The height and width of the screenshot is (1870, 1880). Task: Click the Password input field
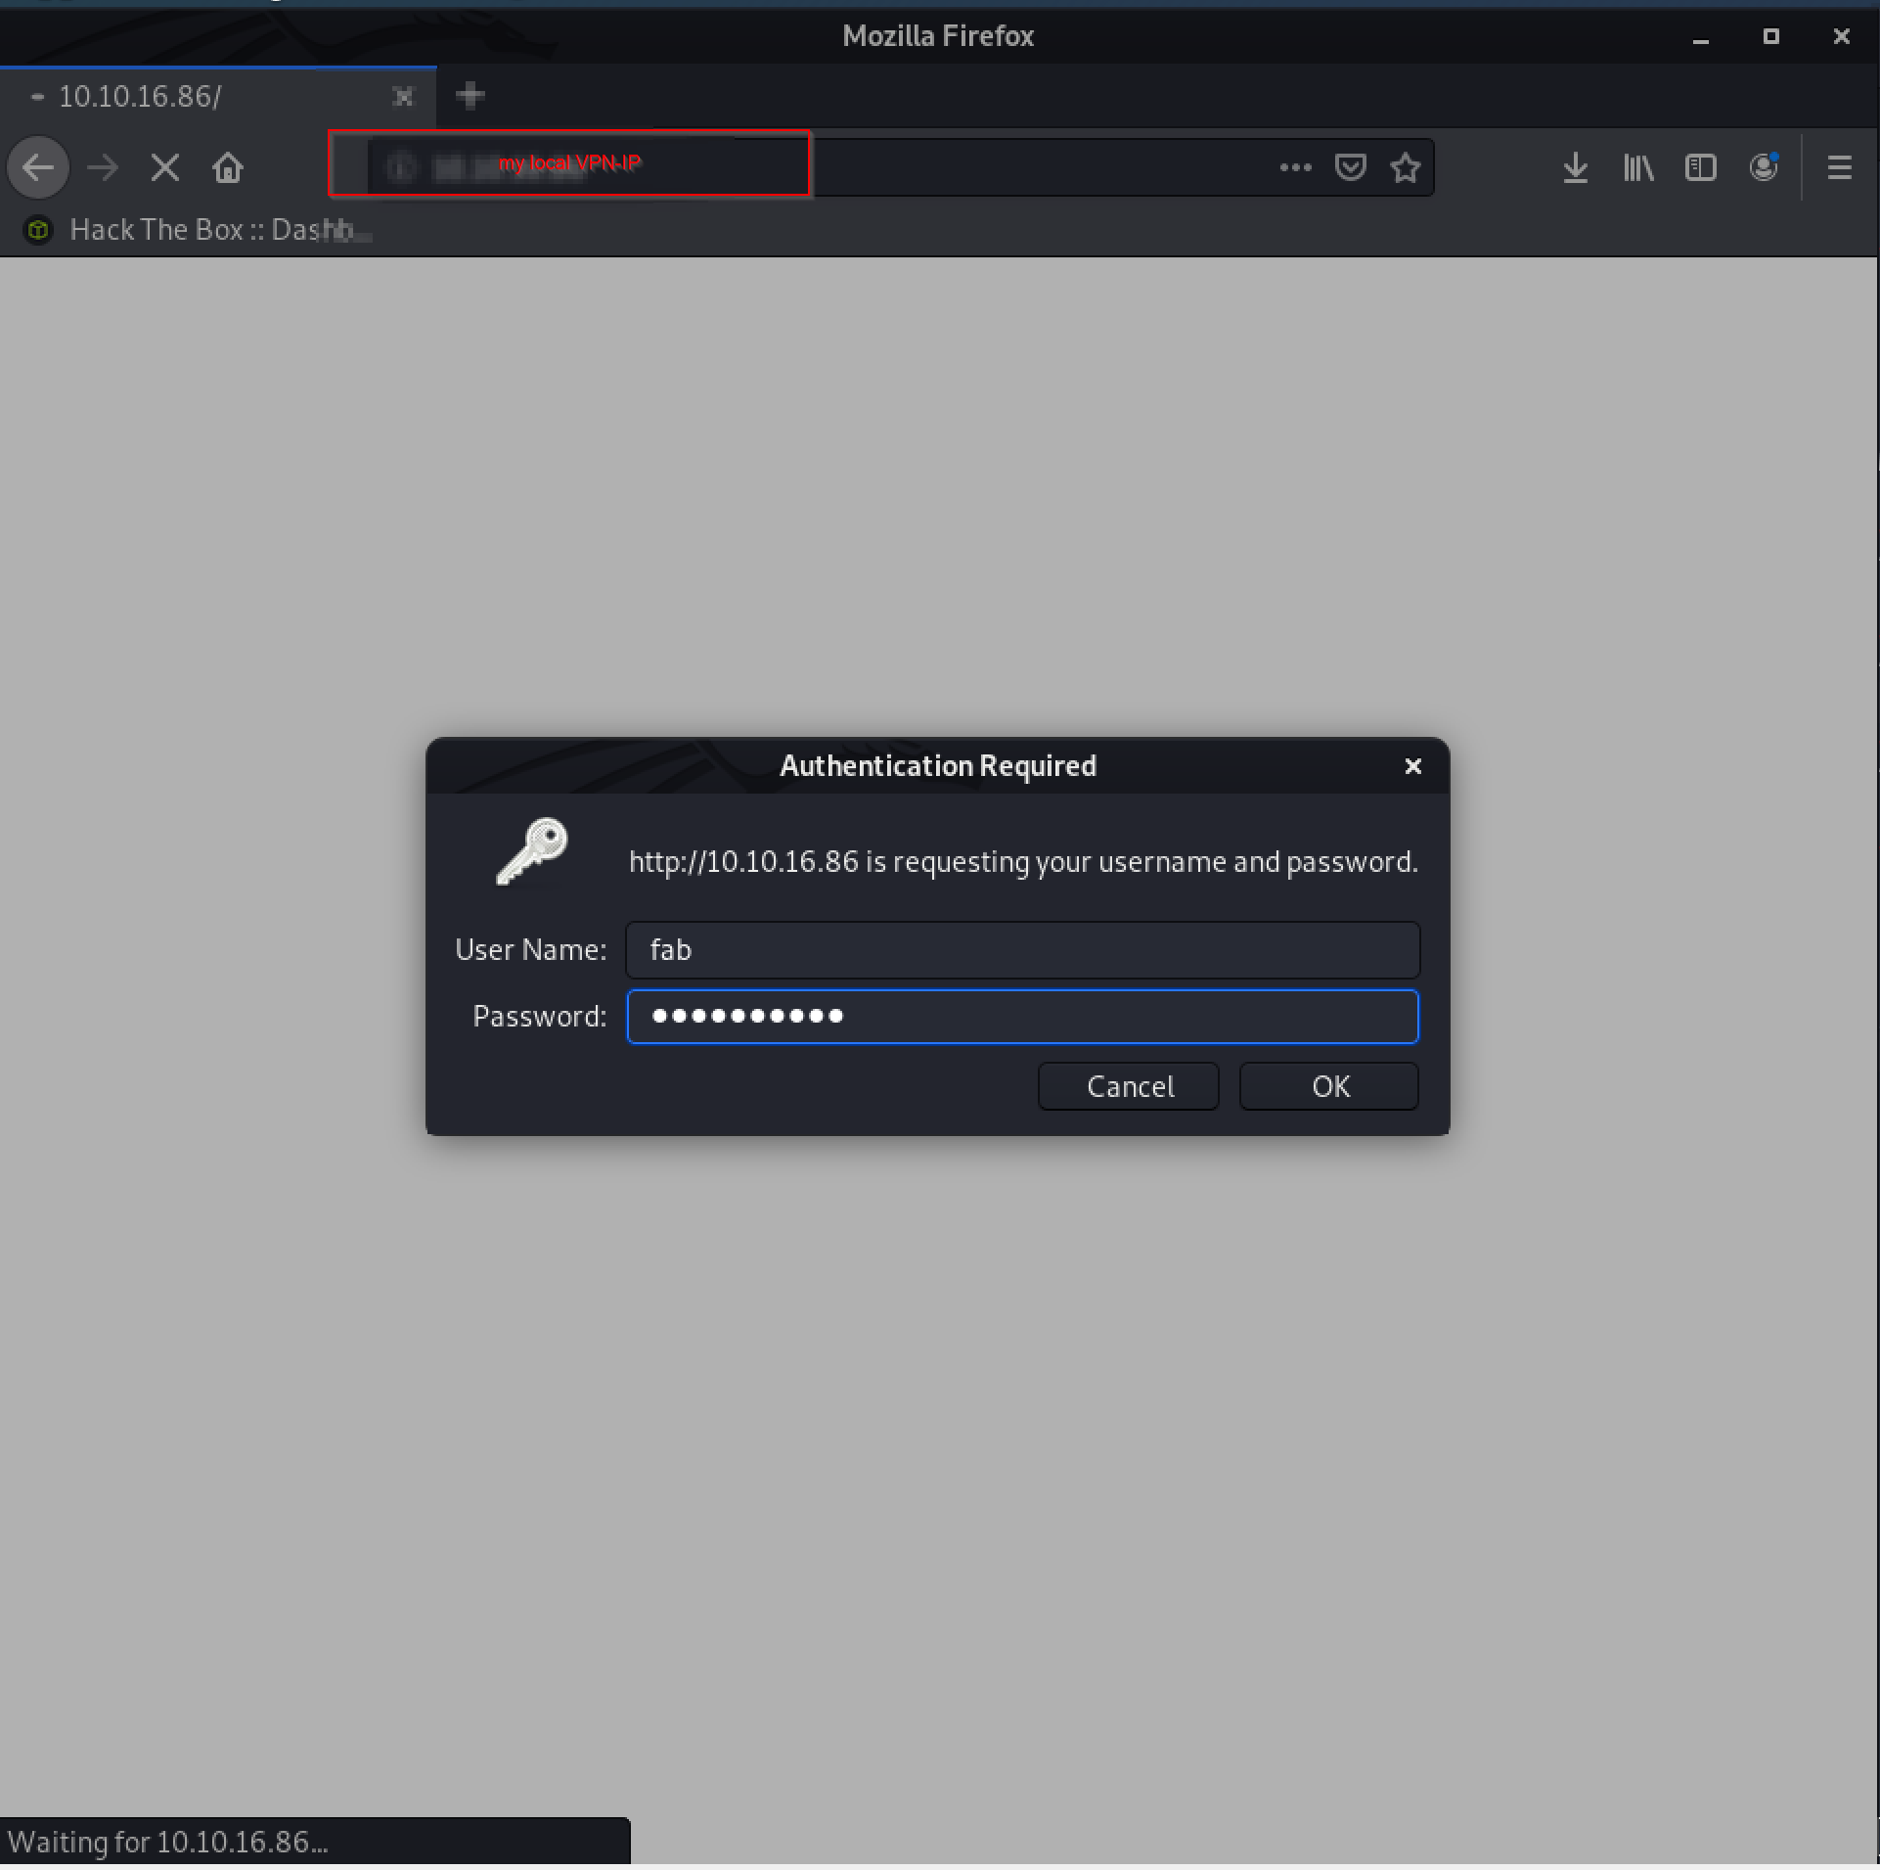1022,1017
